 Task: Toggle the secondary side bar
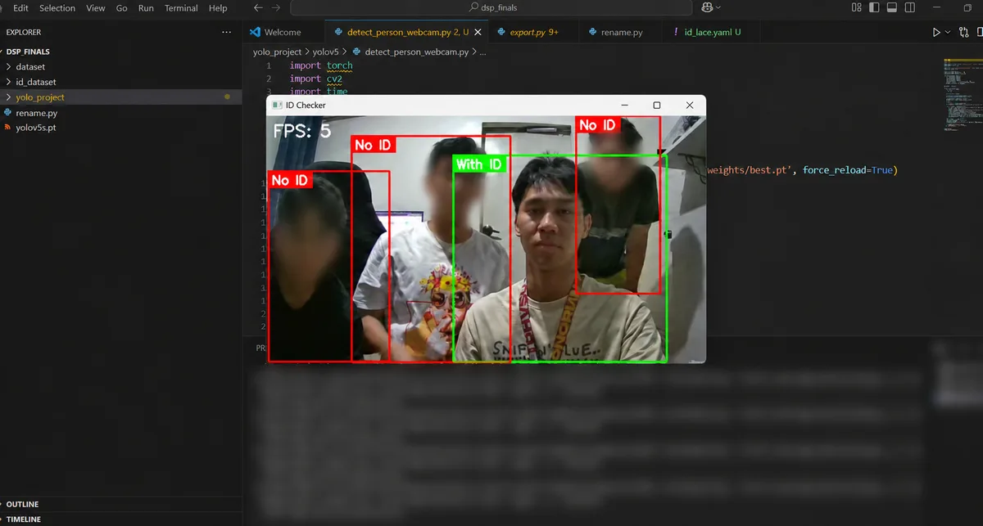(x=912, y=7)
